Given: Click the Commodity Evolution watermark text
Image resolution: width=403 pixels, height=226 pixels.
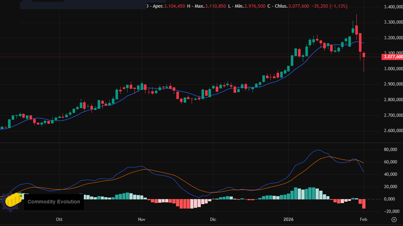Looking at the screenshot, I should (x=54, y=202).
